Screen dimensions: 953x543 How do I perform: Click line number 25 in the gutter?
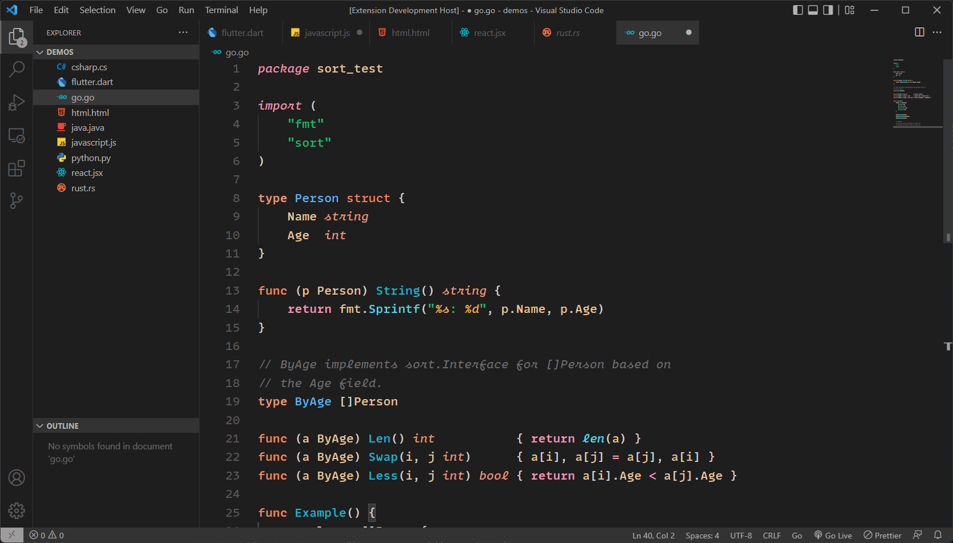pos(232,513)
